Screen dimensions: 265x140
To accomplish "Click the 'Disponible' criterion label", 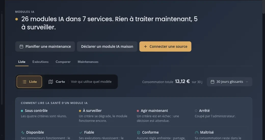I will click(35, 132).
